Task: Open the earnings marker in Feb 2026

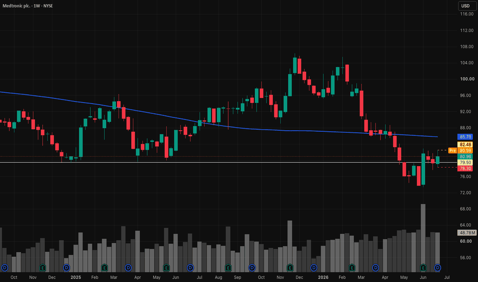Action: 352,268
